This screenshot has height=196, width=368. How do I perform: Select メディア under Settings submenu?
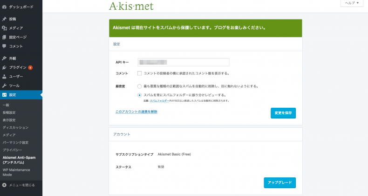[x=9, y=135]
